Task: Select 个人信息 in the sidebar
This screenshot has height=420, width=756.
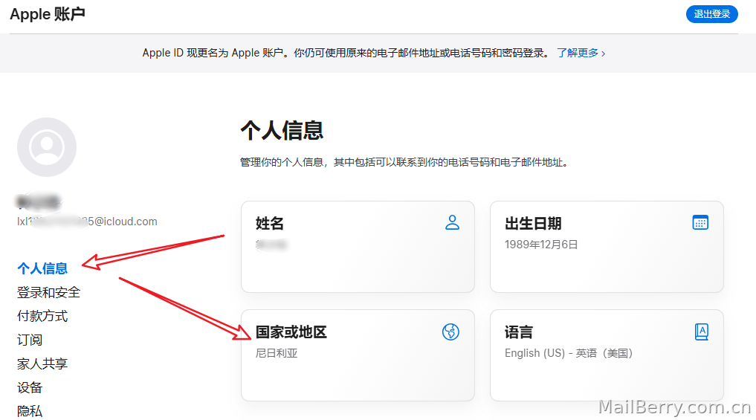Action: (x=42, y=268)
